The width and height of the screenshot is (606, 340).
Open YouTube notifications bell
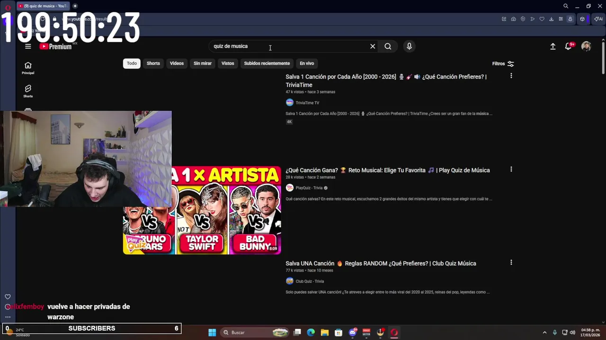point(569,46)
